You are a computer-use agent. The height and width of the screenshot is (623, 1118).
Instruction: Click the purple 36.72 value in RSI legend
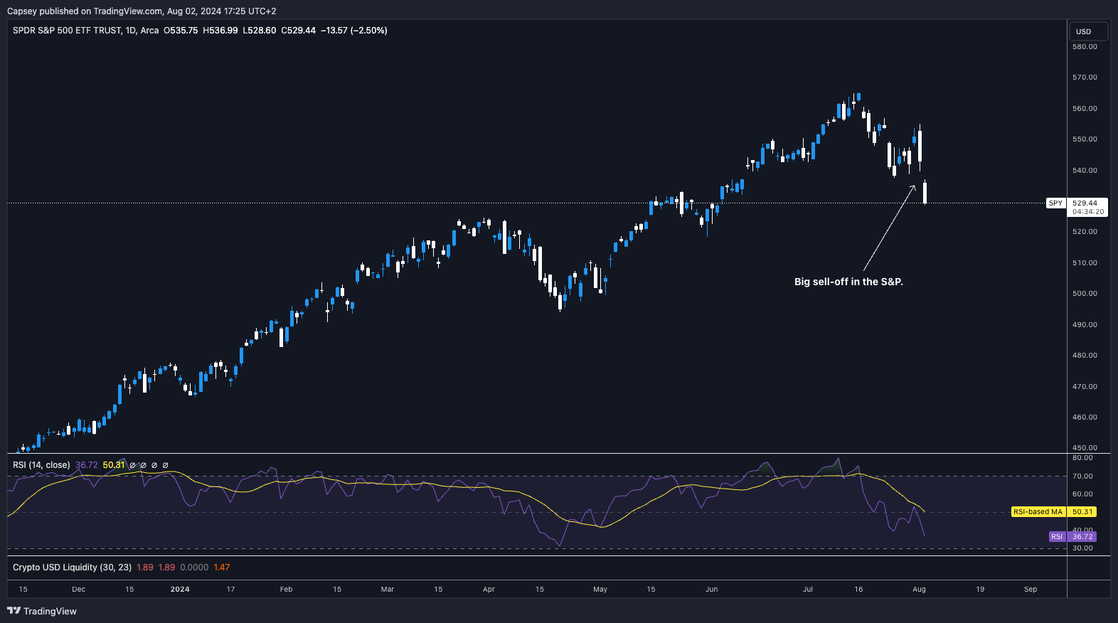click(x=87, y=465)
